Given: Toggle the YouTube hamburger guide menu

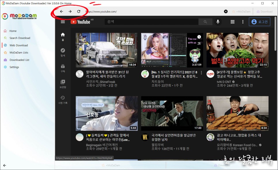Looking at the screenshot, I should point(63,22).
